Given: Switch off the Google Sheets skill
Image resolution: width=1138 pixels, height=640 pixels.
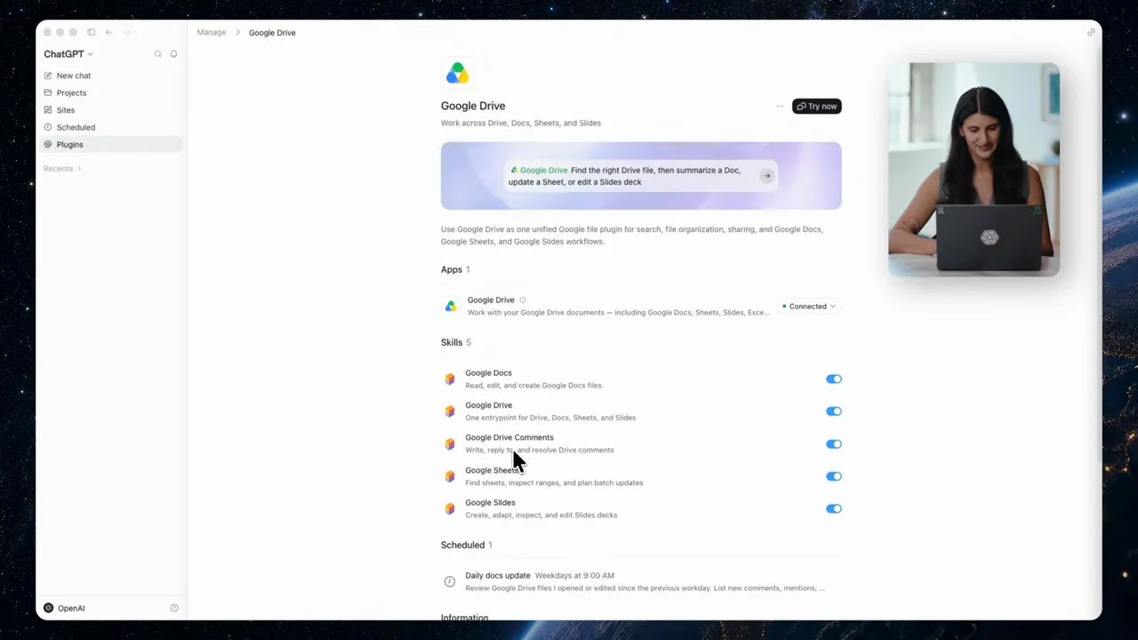Looking at the screenshot, I should click(834, 476).
